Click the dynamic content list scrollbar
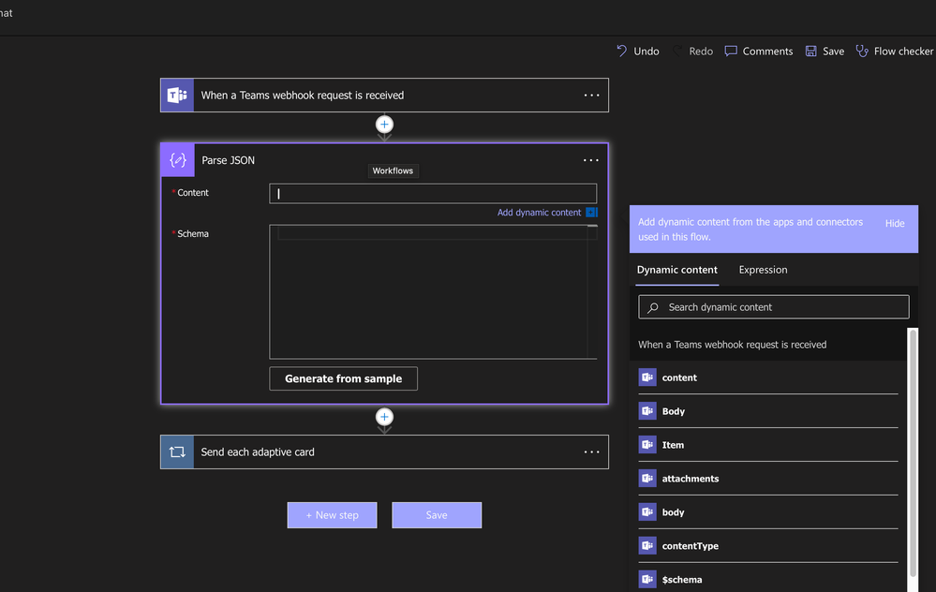This screenshot has width=936, height=592. pyautogui.click(x=913, y=452)
